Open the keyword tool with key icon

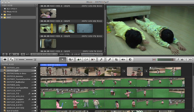[101, 60]
